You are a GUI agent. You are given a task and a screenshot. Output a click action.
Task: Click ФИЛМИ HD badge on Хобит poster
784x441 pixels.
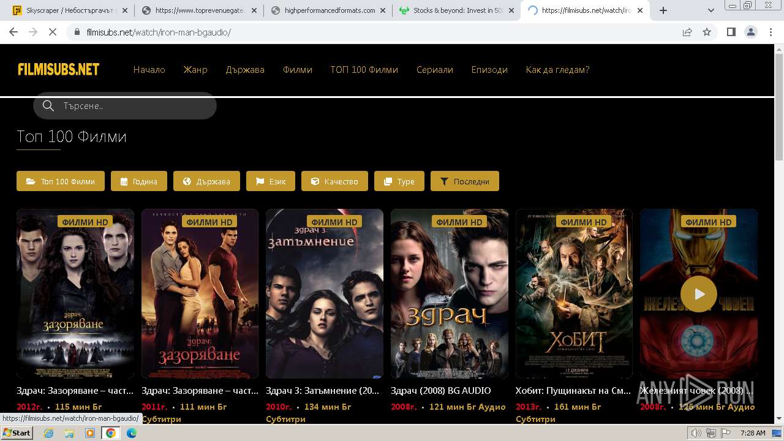tap(584, 222)
